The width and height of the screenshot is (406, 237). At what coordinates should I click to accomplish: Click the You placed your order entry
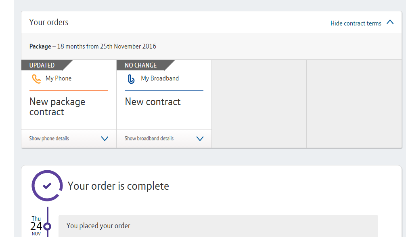tap(98, 226)
